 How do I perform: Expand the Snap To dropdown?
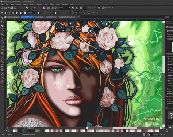95,8
